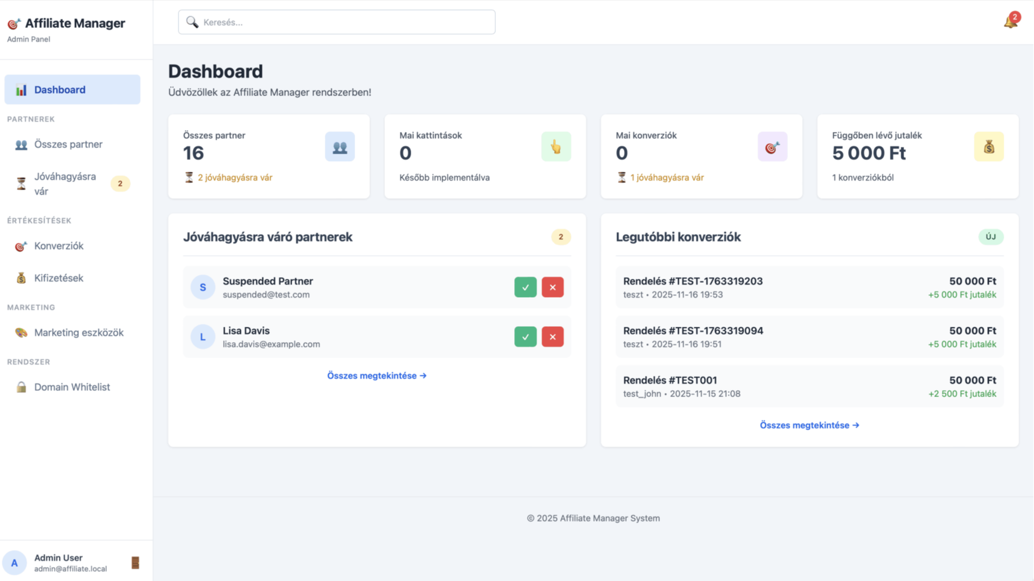Click the money bag icon in Függőben lévő jutalék card
The height and width of the screenshot is (581, 1034).
988,147
